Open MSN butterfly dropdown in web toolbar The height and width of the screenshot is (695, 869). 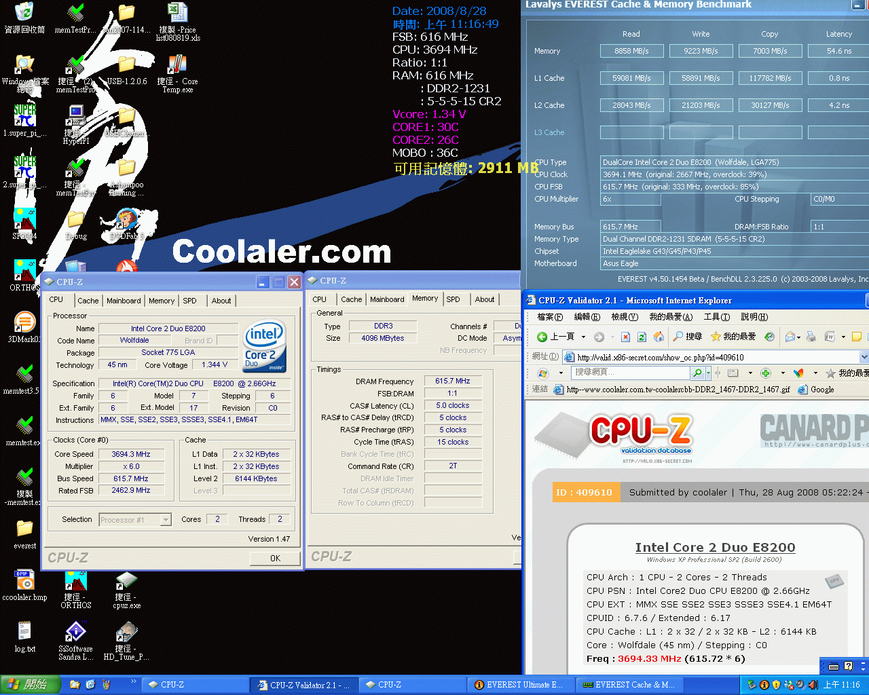tap(815, 373)
